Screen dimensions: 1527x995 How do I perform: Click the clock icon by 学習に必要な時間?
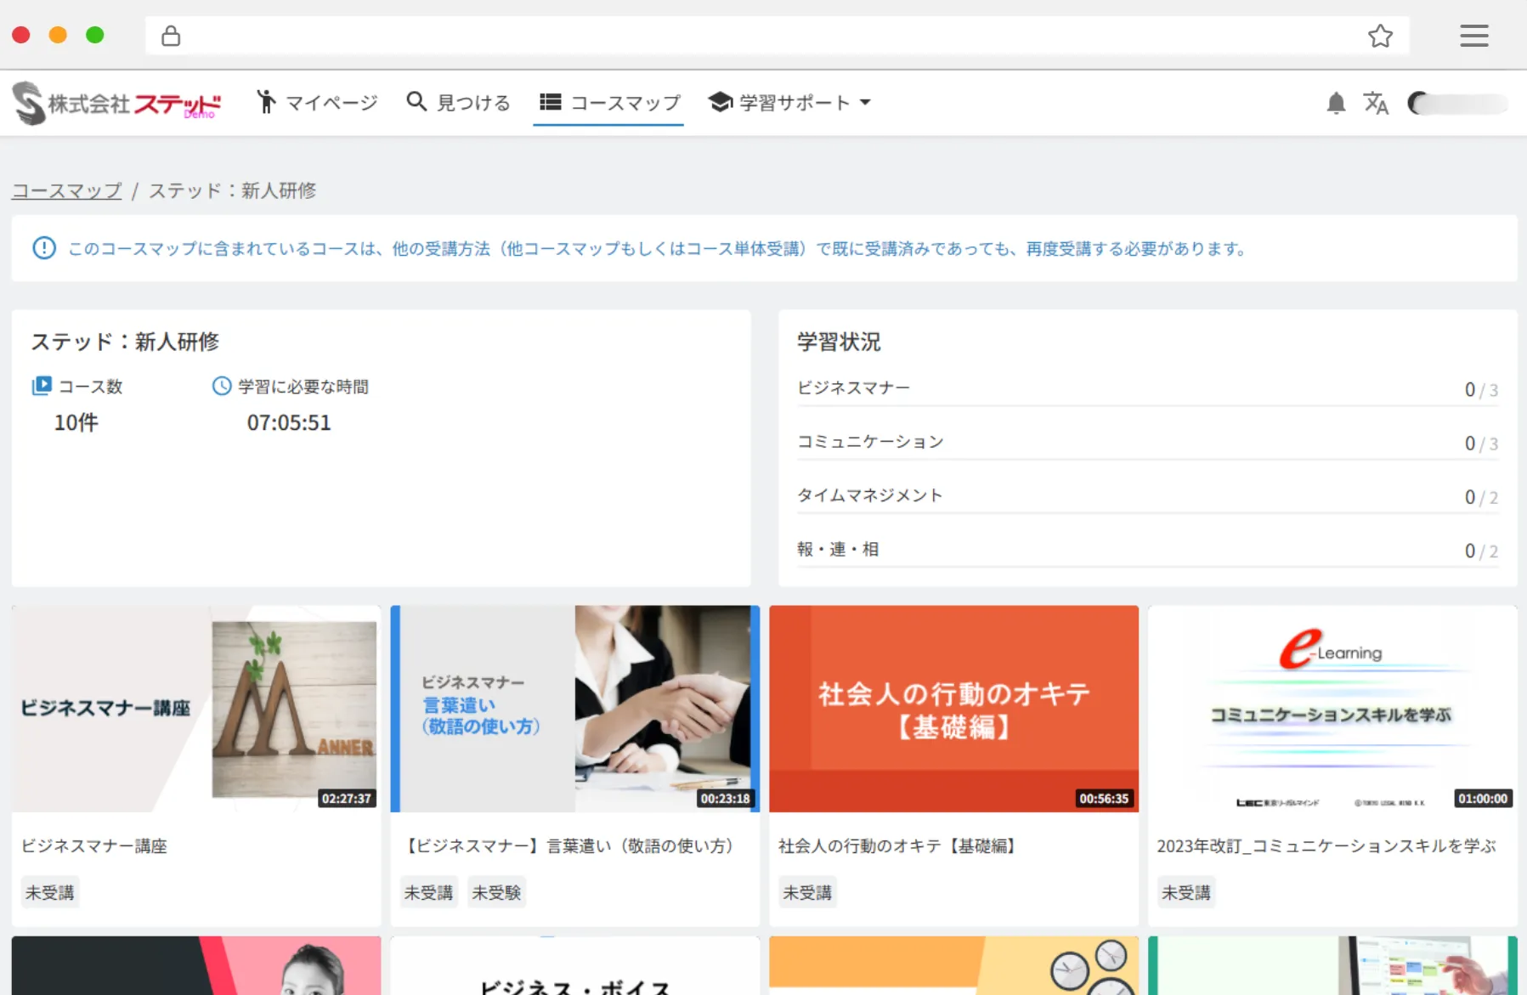222,386
